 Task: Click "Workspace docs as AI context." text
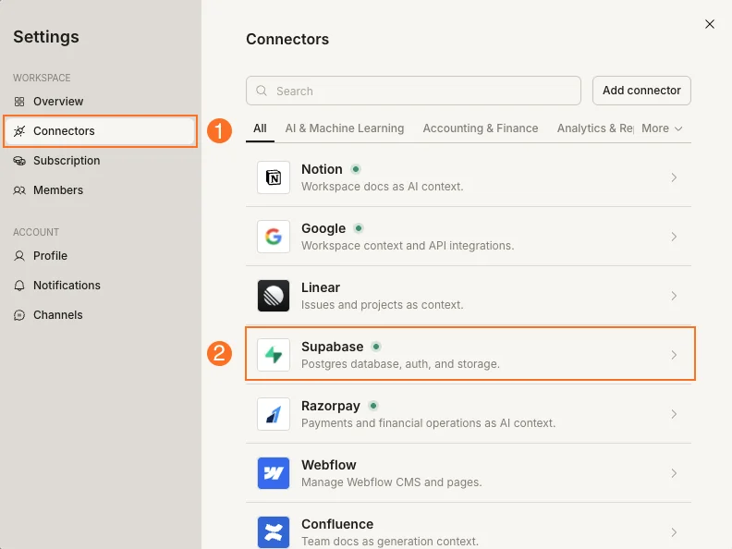point(383,187)
